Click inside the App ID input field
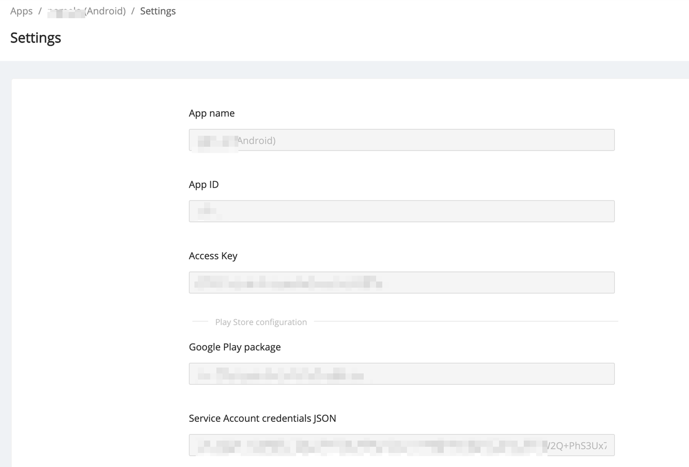The height and width of the screenshot is (467, 689). point(401,211)
